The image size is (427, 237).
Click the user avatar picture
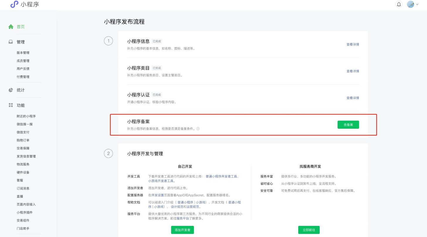(x=411, y=4)
